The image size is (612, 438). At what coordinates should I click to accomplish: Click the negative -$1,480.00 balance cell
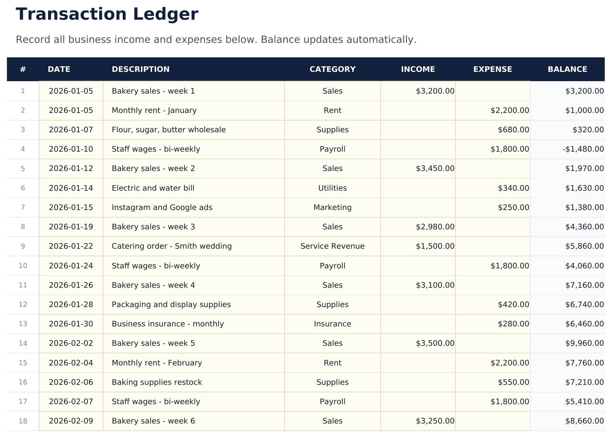tap(567, 149)
